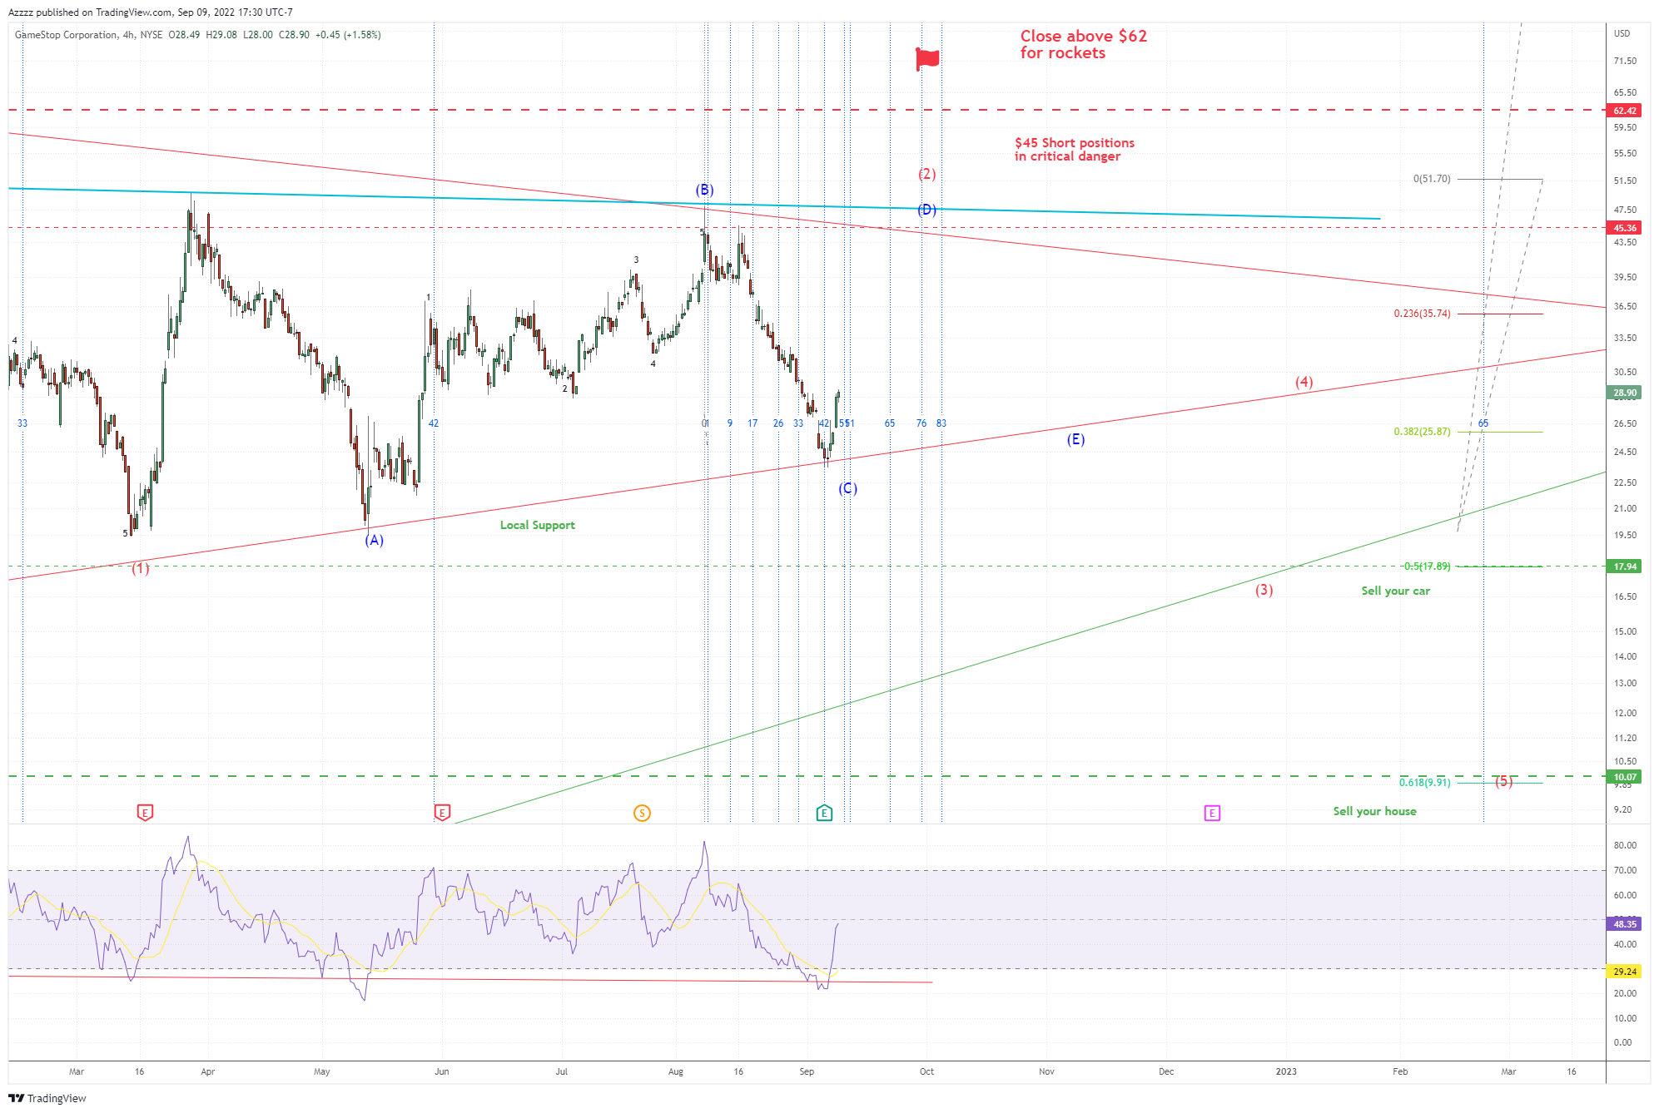Click the red (5) wave label

tap(1504, 781)
